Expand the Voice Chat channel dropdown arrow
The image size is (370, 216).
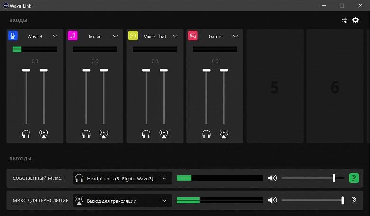(176, 36)
